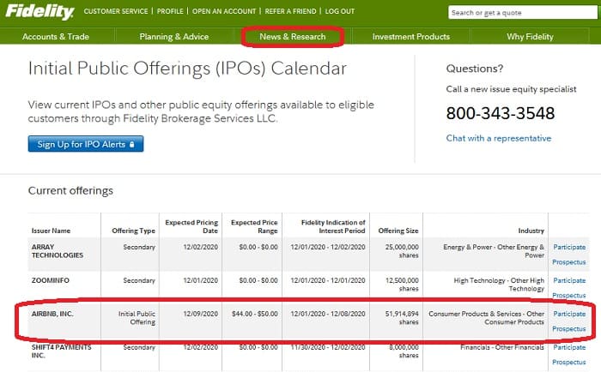601x372 pixels.
Task: Click the 800-343-3548 phone number
Action: pos(501,113)
